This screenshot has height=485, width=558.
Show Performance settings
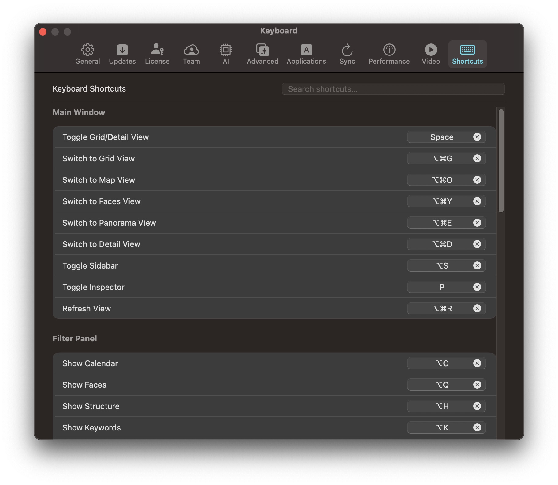click(389, 54)
